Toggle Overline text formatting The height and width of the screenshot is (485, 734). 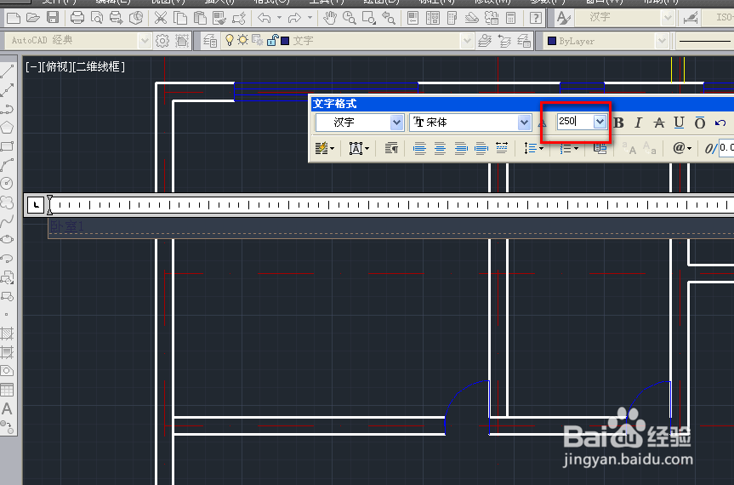click(x=700, y=123)
